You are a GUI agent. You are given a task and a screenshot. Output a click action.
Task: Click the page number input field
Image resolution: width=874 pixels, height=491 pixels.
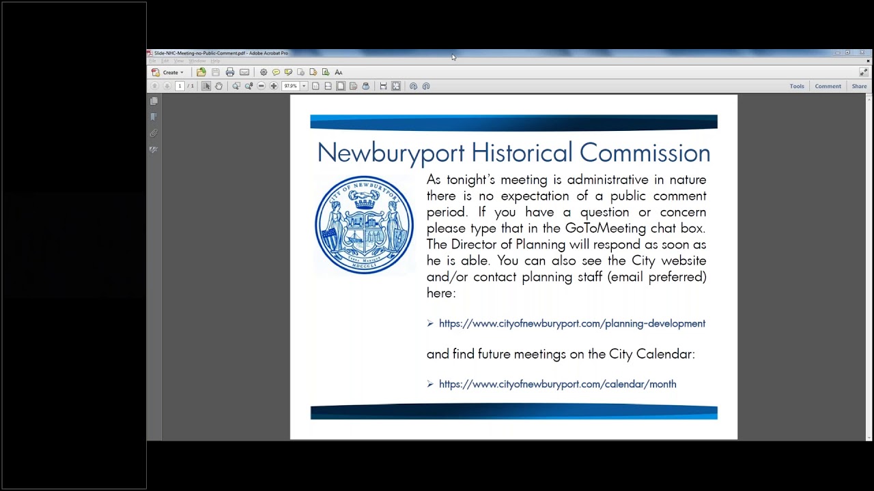tap(180, 86)
